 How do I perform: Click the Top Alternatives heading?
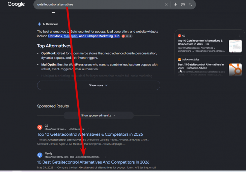(54, 46)
